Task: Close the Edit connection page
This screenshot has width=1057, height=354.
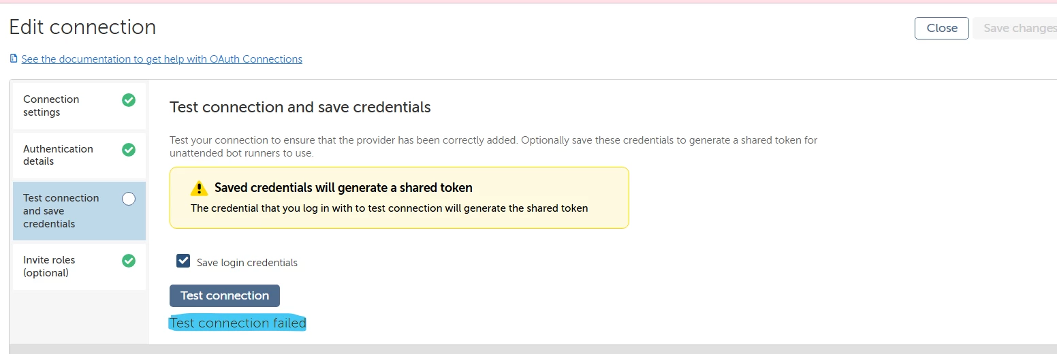Action: click(942, 28)
